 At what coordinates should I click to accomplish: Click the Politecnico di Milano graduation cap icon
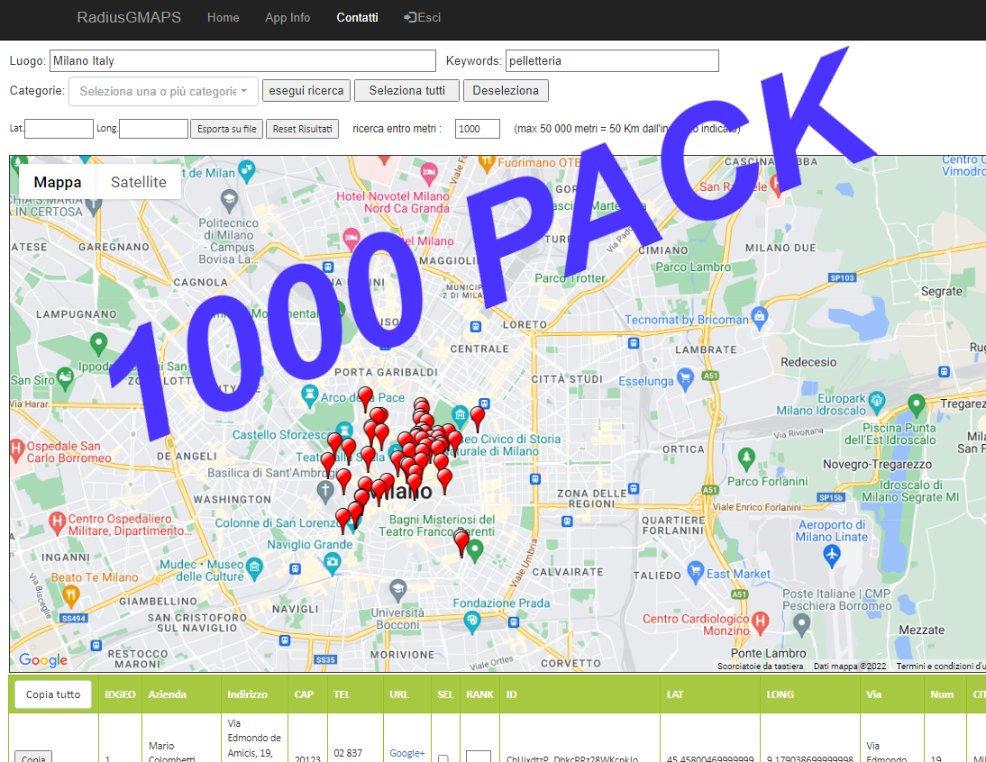pyautogui.click(x=230, y=197)
